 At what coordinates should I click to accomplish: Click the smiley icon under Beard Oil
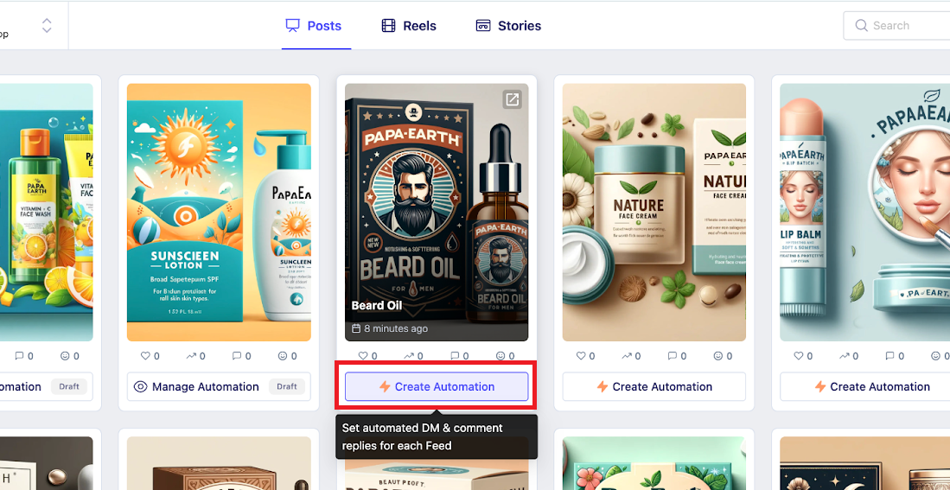[501, 356]
